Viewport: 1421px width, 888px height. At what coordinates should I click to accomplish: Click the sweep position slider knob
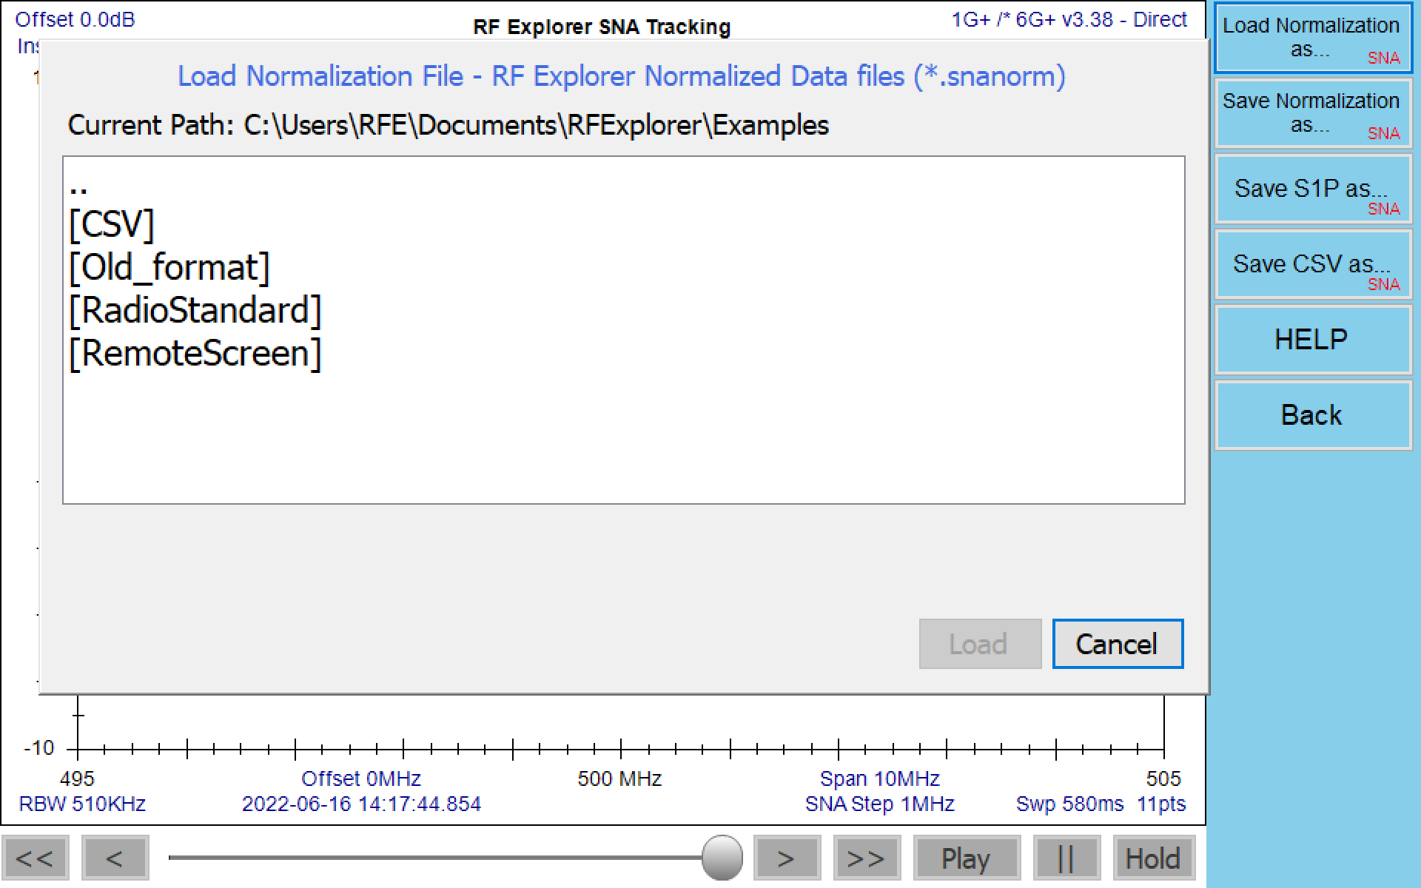tap(722, 858)
